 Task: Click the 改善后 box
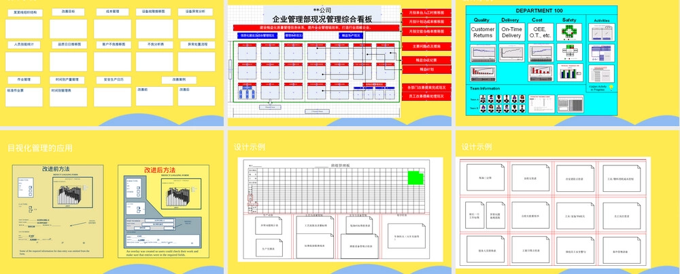tap(197, 96)
